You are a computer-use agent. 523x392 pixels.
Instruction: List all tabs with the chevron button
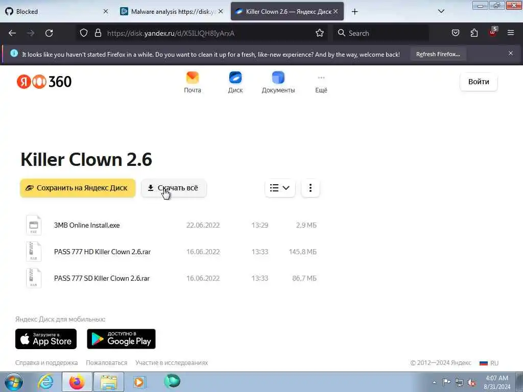pyautogui.click(x=441, y=11)
